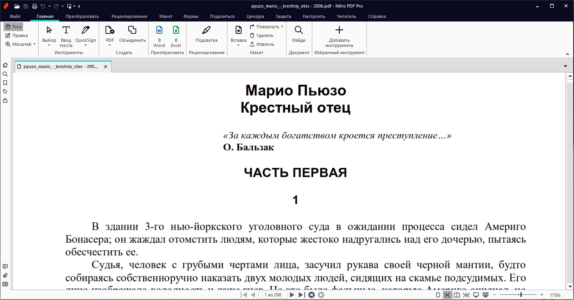Screen dimensions: 574x300
Task: Click the Ввод текста tool
Action: pos(66,37)
